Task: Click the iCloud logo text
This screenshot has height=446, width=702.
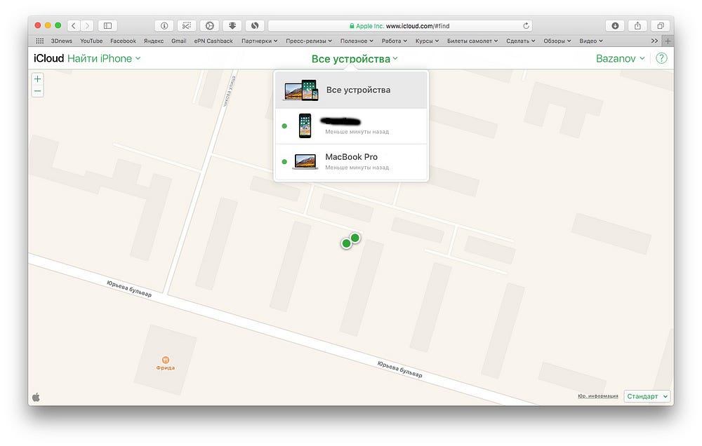Action: coord(49,58)
